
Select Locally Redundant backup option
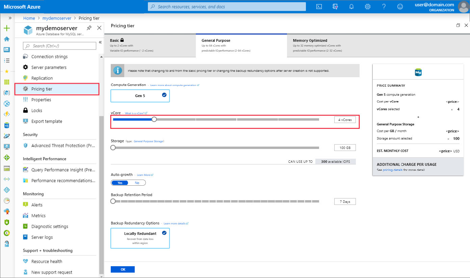(x=140, y=238)
